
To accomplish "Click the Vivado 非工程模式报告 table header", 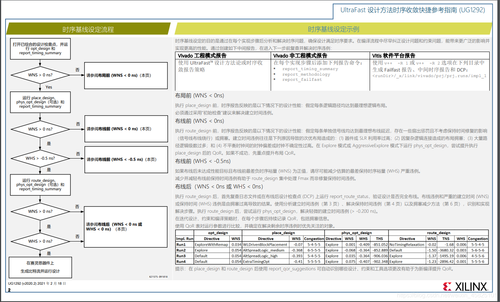I will click(x=300, y=56).
